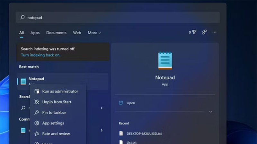
Task: Click the Rate and review star icon
Action: pyautogui.click(x=37, y=134)
